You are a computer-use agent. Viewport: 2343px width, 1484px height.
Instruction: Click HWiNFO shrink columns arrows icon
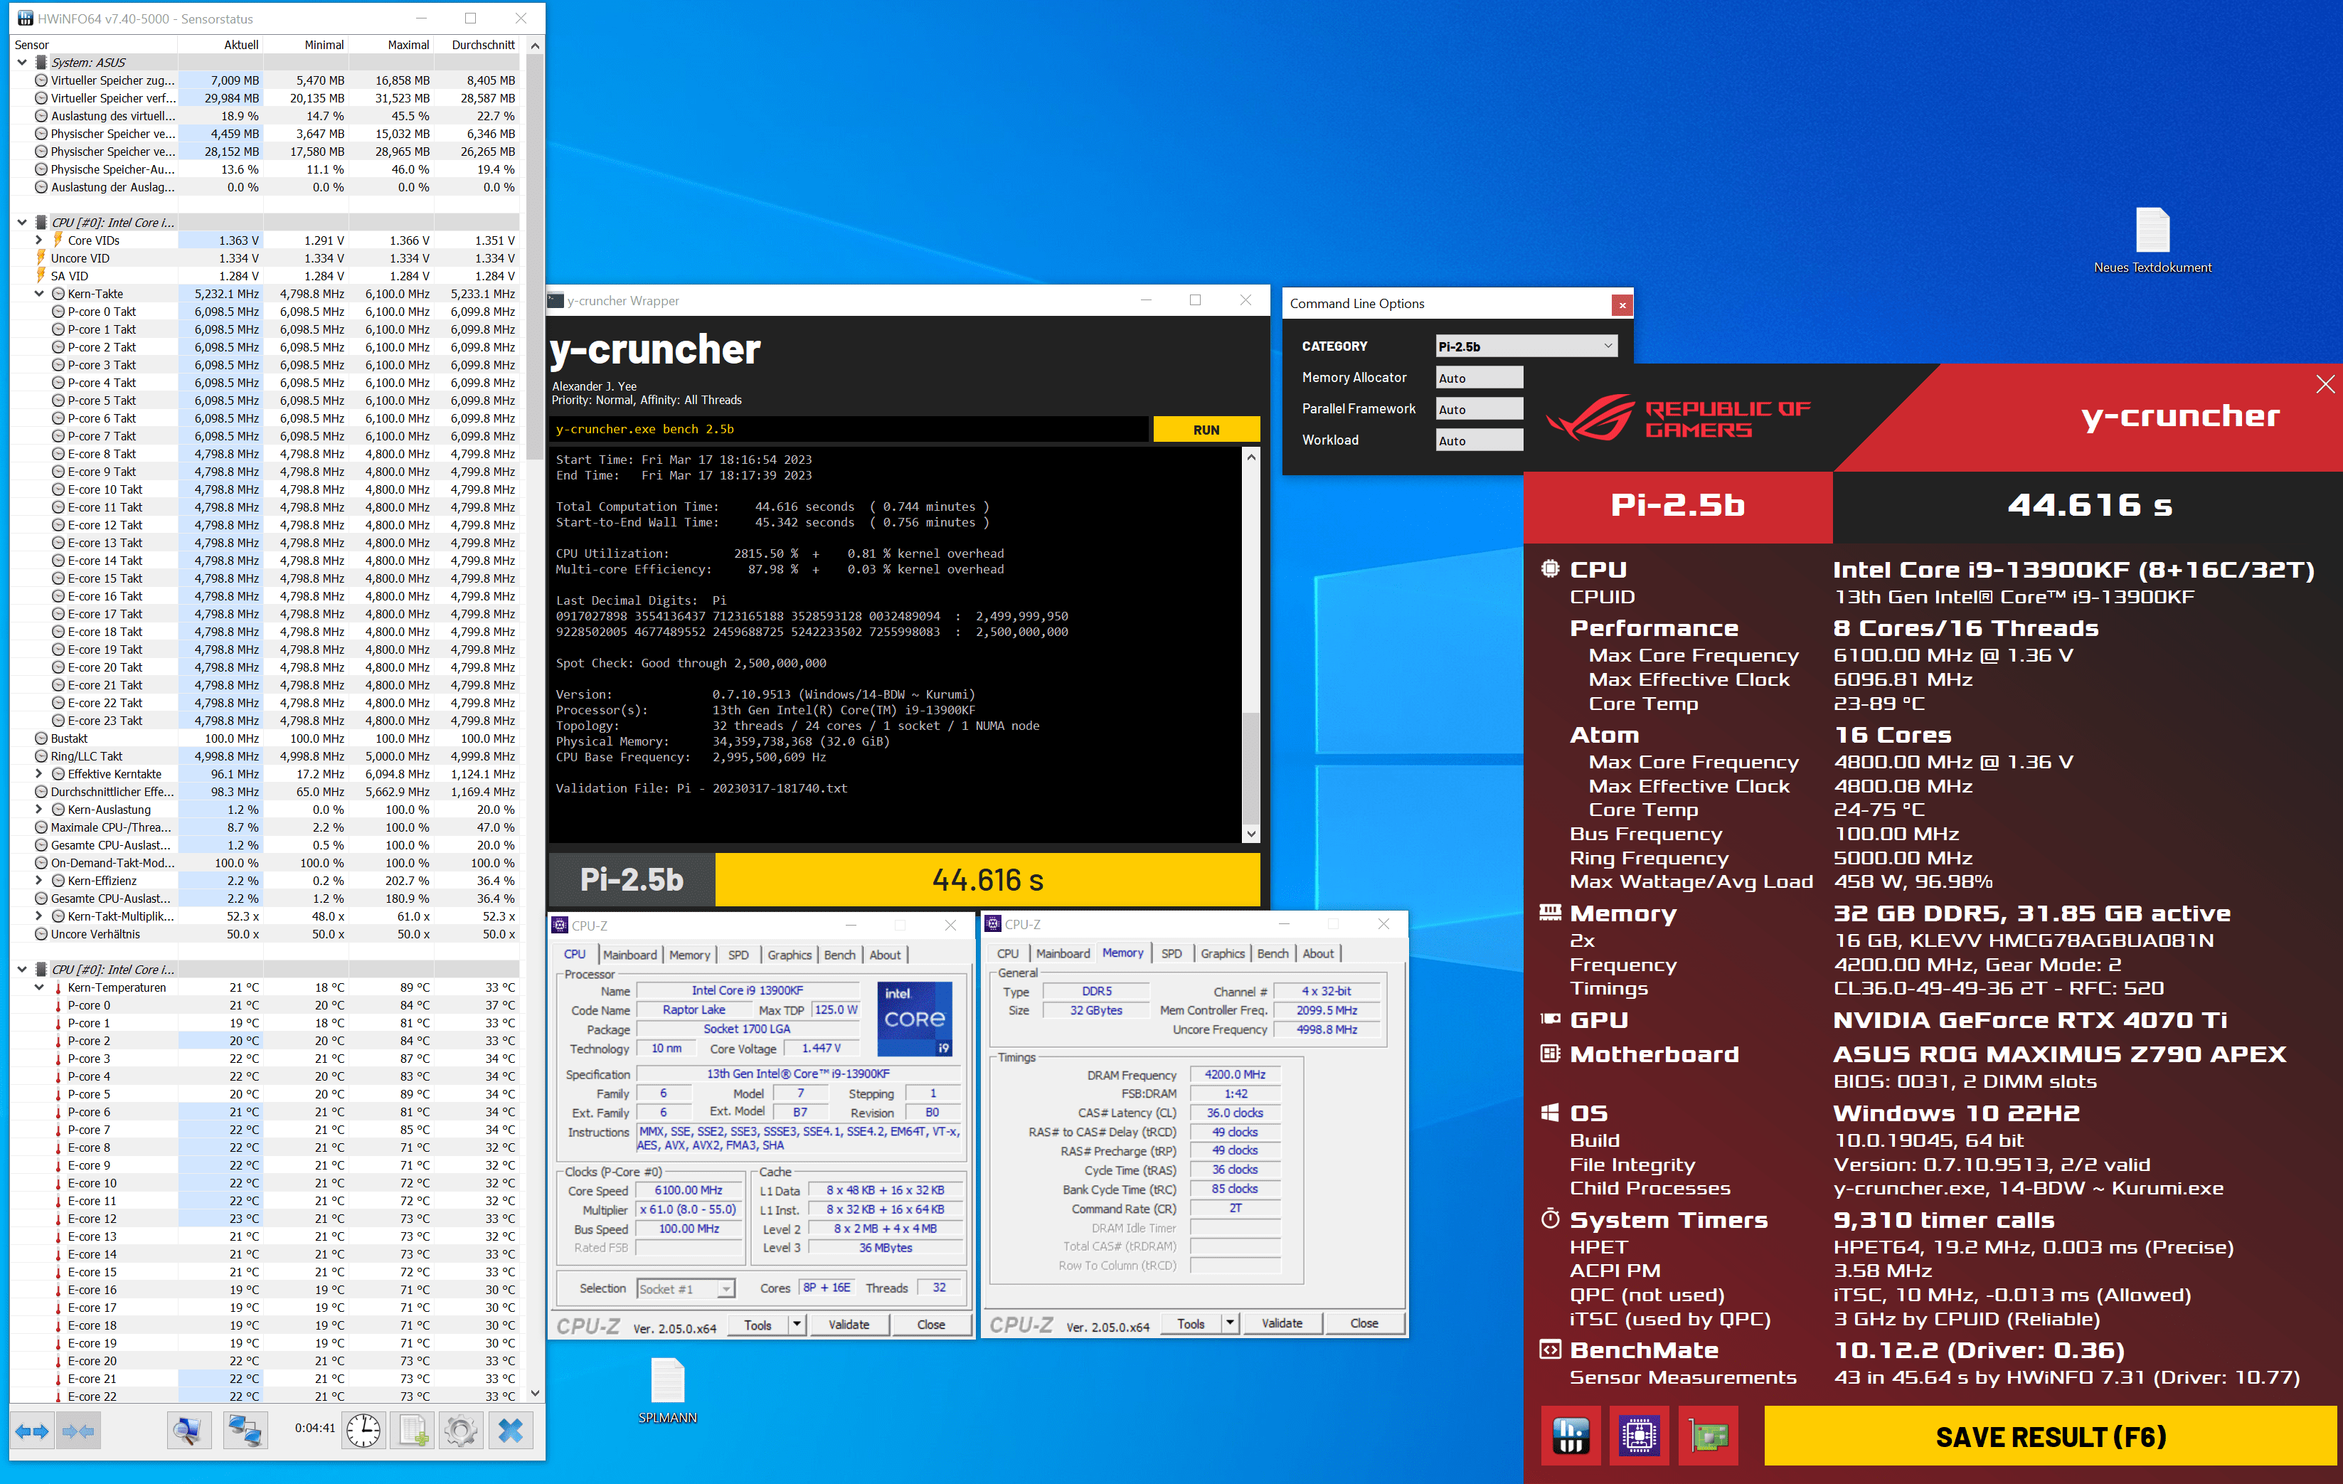tap(78, 1431)
